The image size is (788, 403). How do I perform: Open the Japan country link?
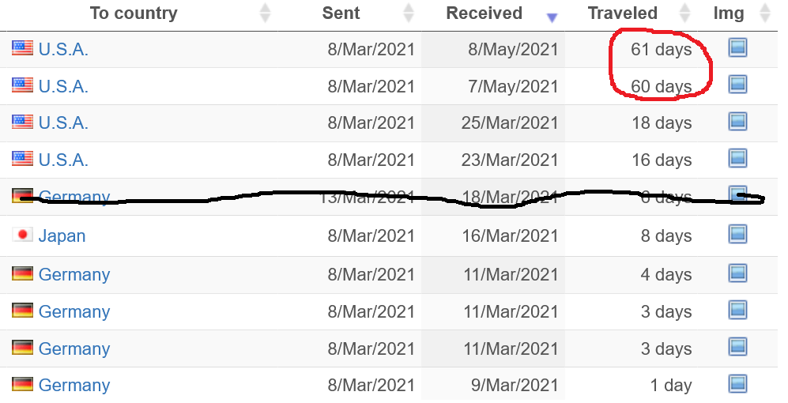(62, 235)
